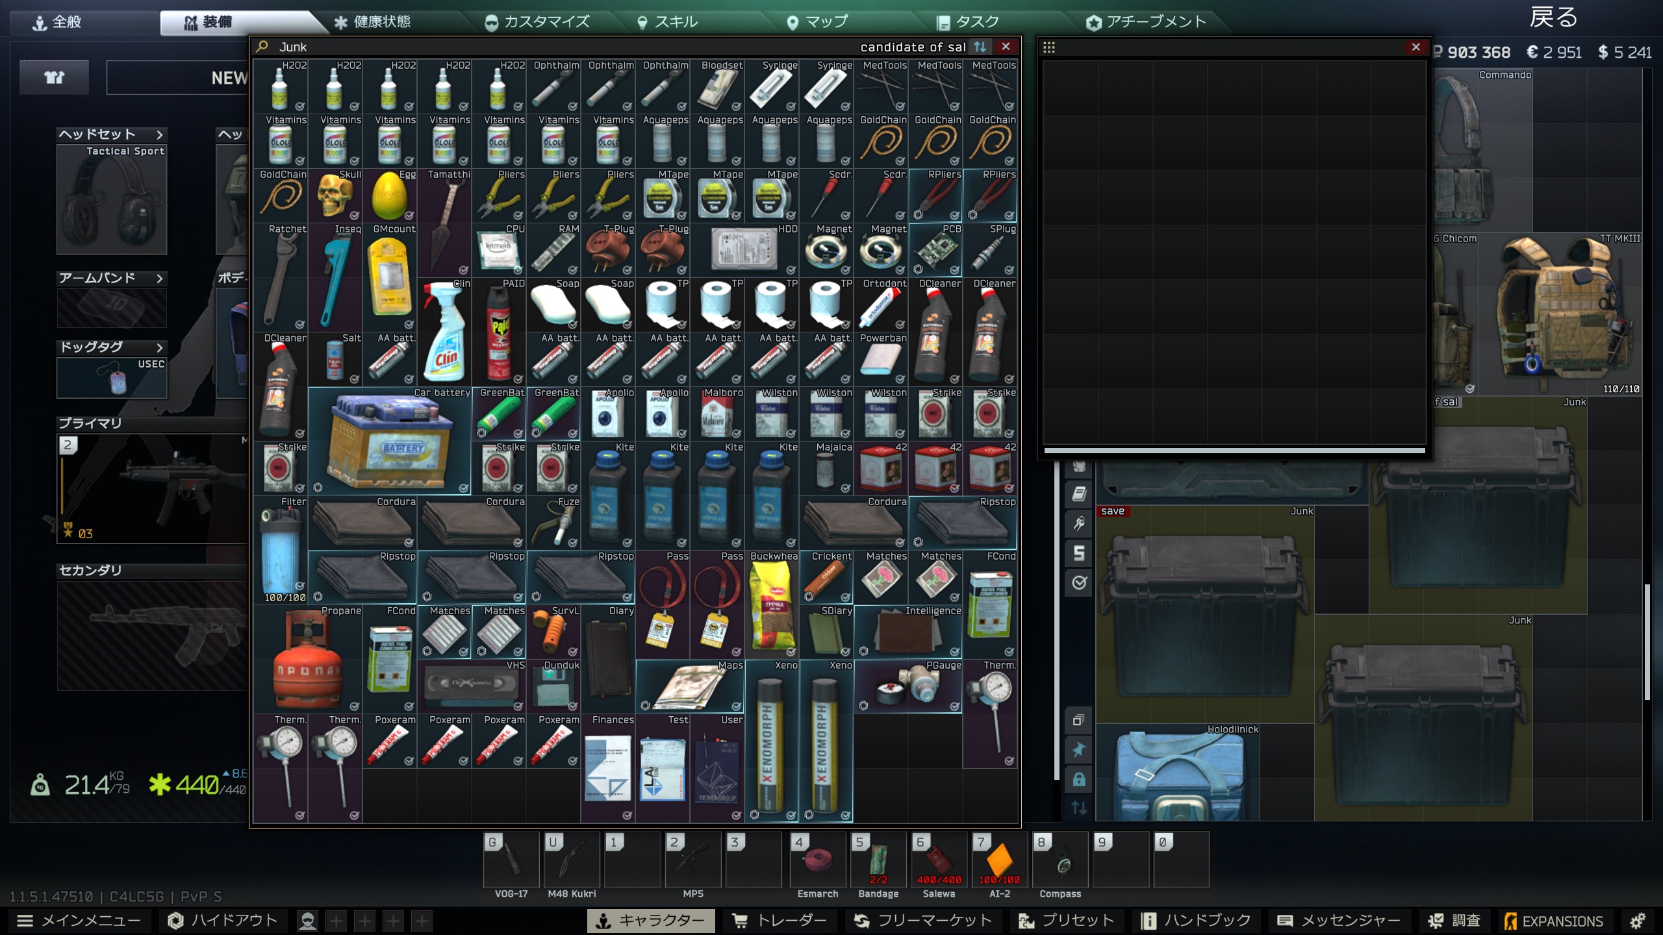The image size is (1663, 935).
Task: Open the スキル tab
Action: [x=667, y=22]
